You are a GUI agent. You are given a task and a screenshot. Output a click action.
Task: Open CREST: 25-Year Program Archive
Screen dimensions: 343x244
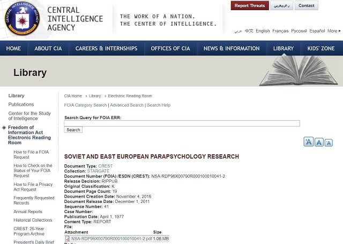pos(29,231)
